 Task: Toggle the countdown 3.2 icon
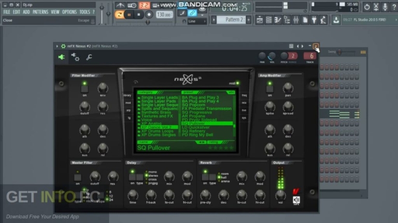(144, 5)
